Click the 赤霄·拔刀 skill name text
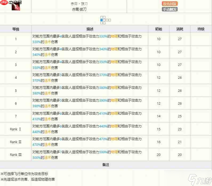 coord(79,10)
